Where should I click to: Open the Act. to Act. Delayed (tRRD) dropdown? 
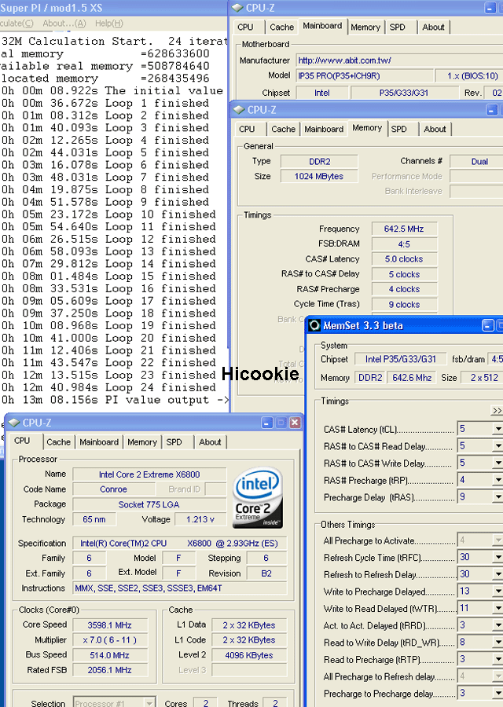coord(497,625)
